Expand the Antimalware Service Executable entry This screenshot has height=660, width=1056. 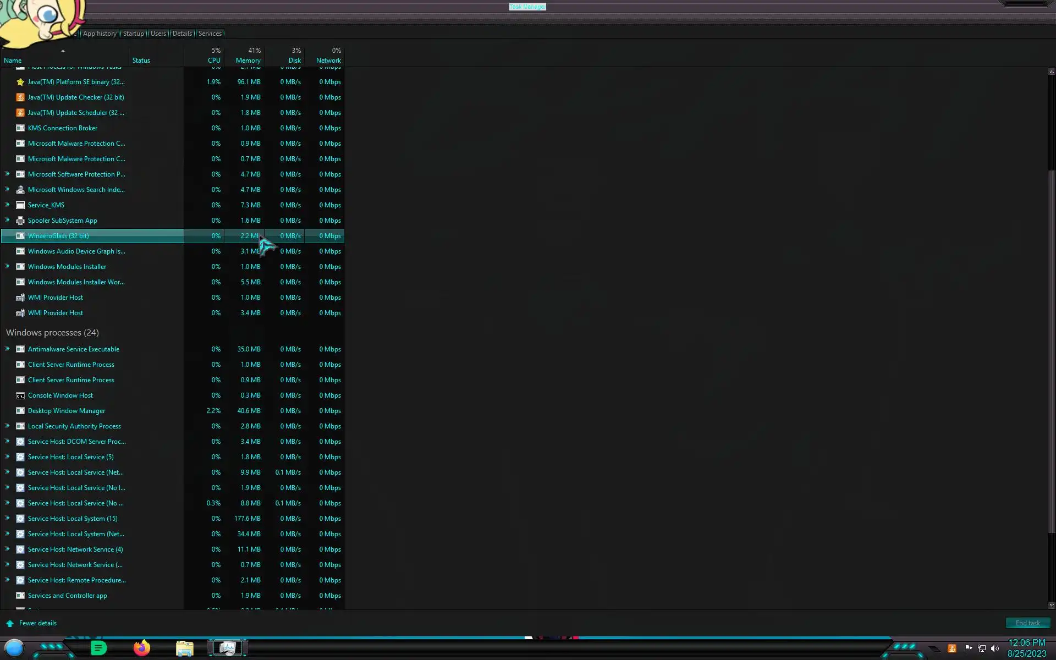pyautogui.click(x=8, y=349)
